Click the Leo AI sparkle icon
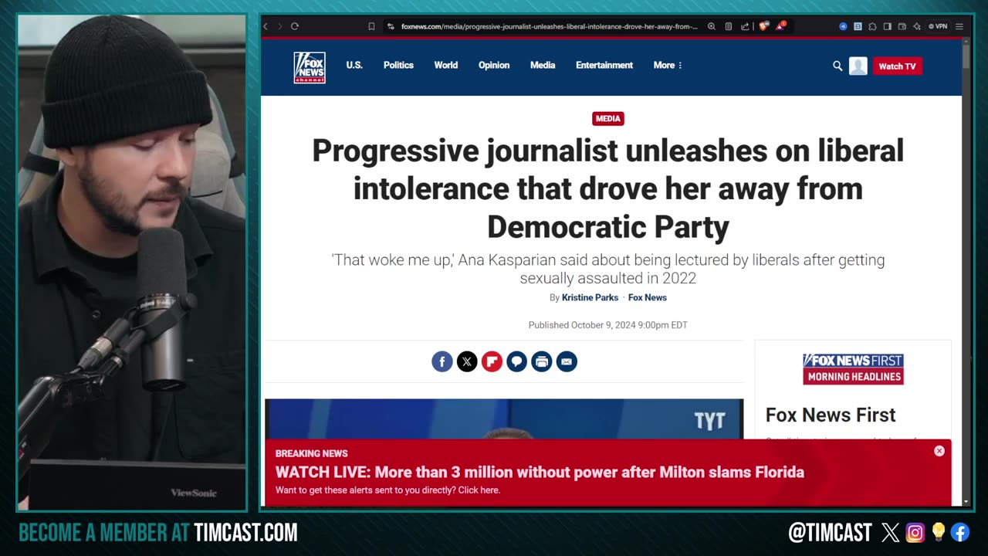This screenshot has width=988, height=556. point(916,26)
